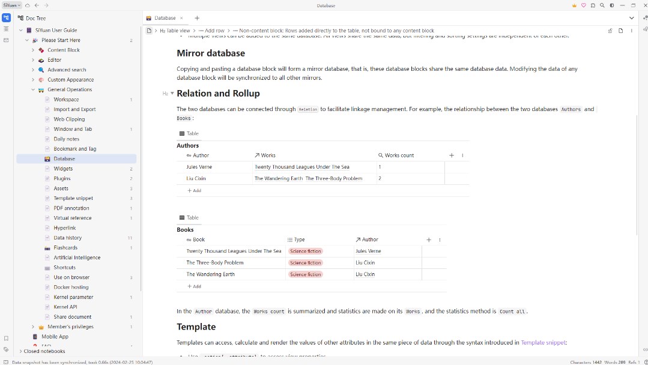Open the Flashcards document
Image resolution: width=648 pixels, height=365 pixels.
65,248
